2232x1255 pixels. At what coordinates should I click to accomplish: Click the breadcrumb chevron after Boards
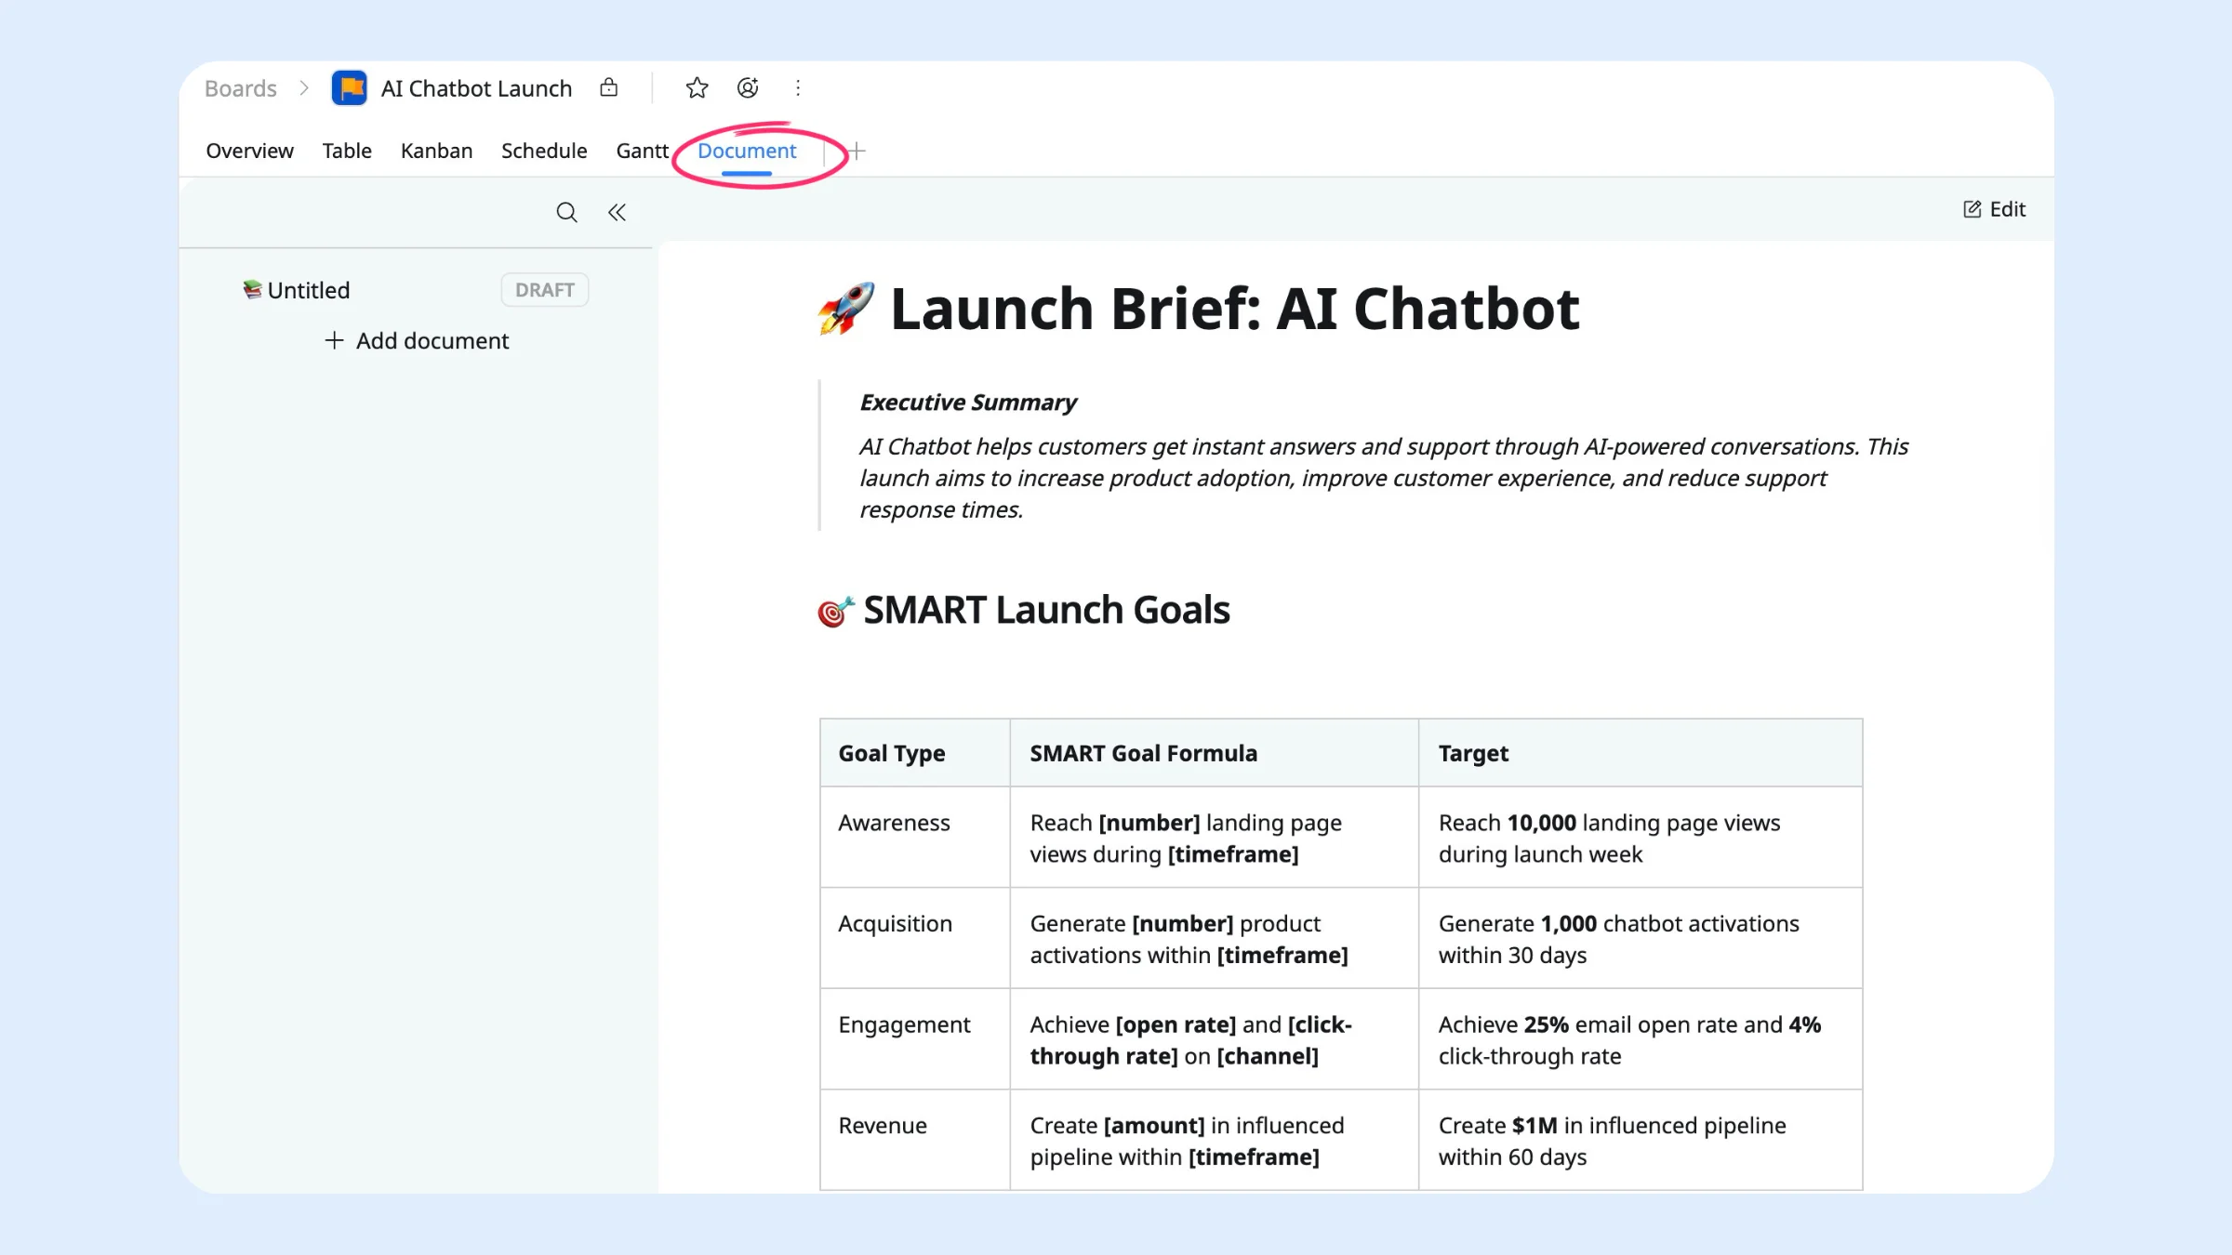click(x=304, y=88)
